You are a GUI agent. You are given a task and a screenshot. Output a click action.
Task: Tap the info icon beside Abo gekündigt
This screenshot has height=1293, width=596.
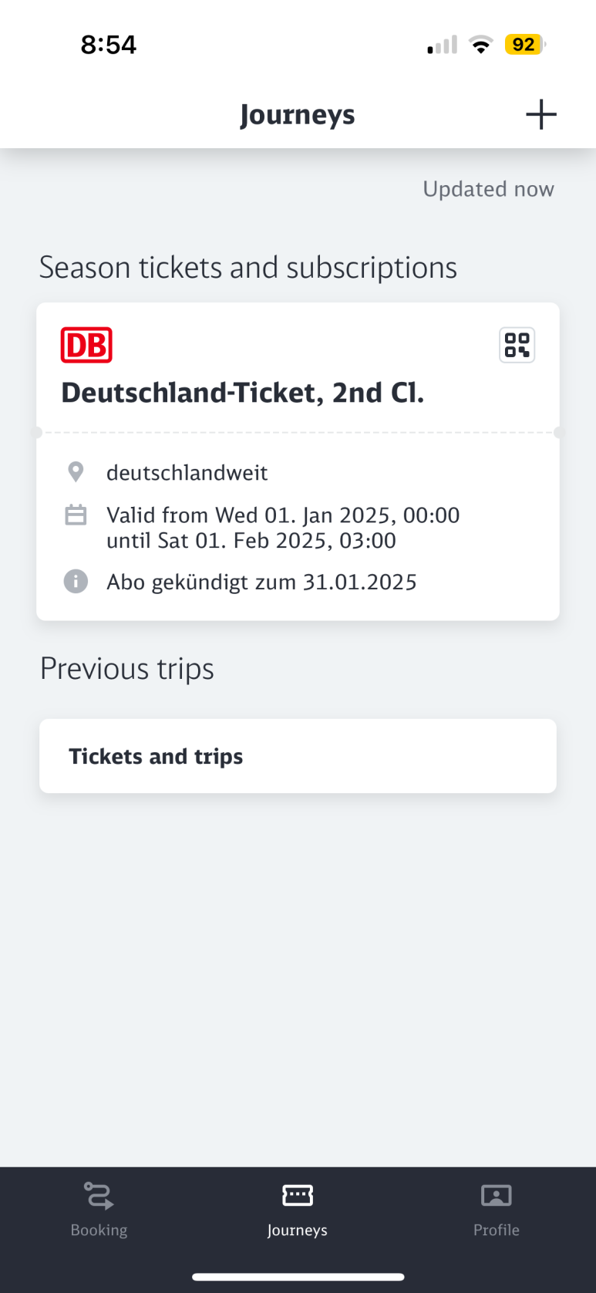[76, 581]
